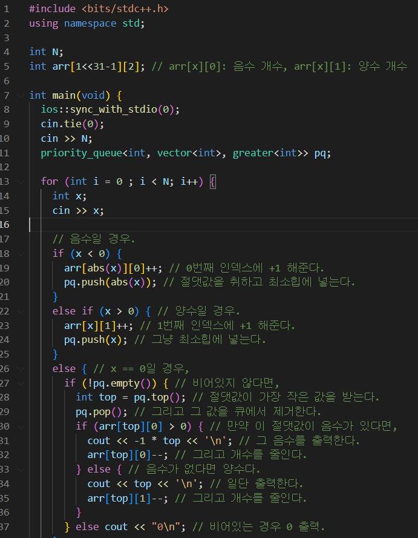Collapse the for loop fold chevron
Screen dimensions: 418x538
[x=21, y=181]
